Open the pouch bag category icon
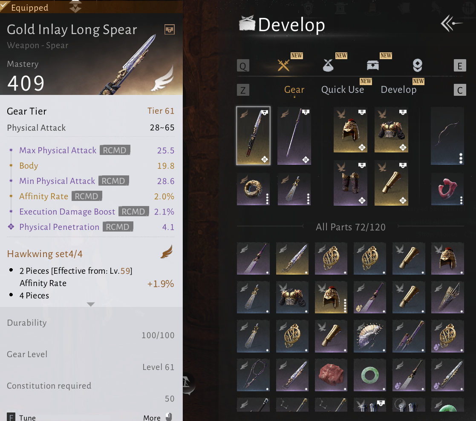The height and width of the screenshot is (421, 476). pos(328,65)
